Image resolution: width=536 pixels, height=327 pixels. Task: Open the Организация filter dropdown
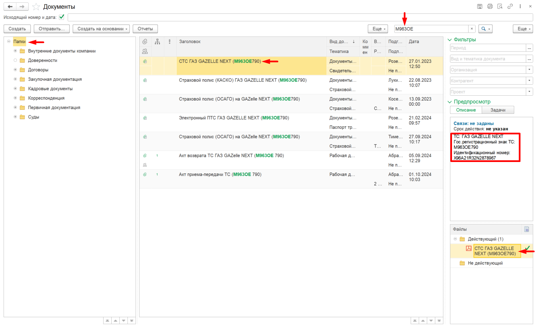[x=529, y=70]
